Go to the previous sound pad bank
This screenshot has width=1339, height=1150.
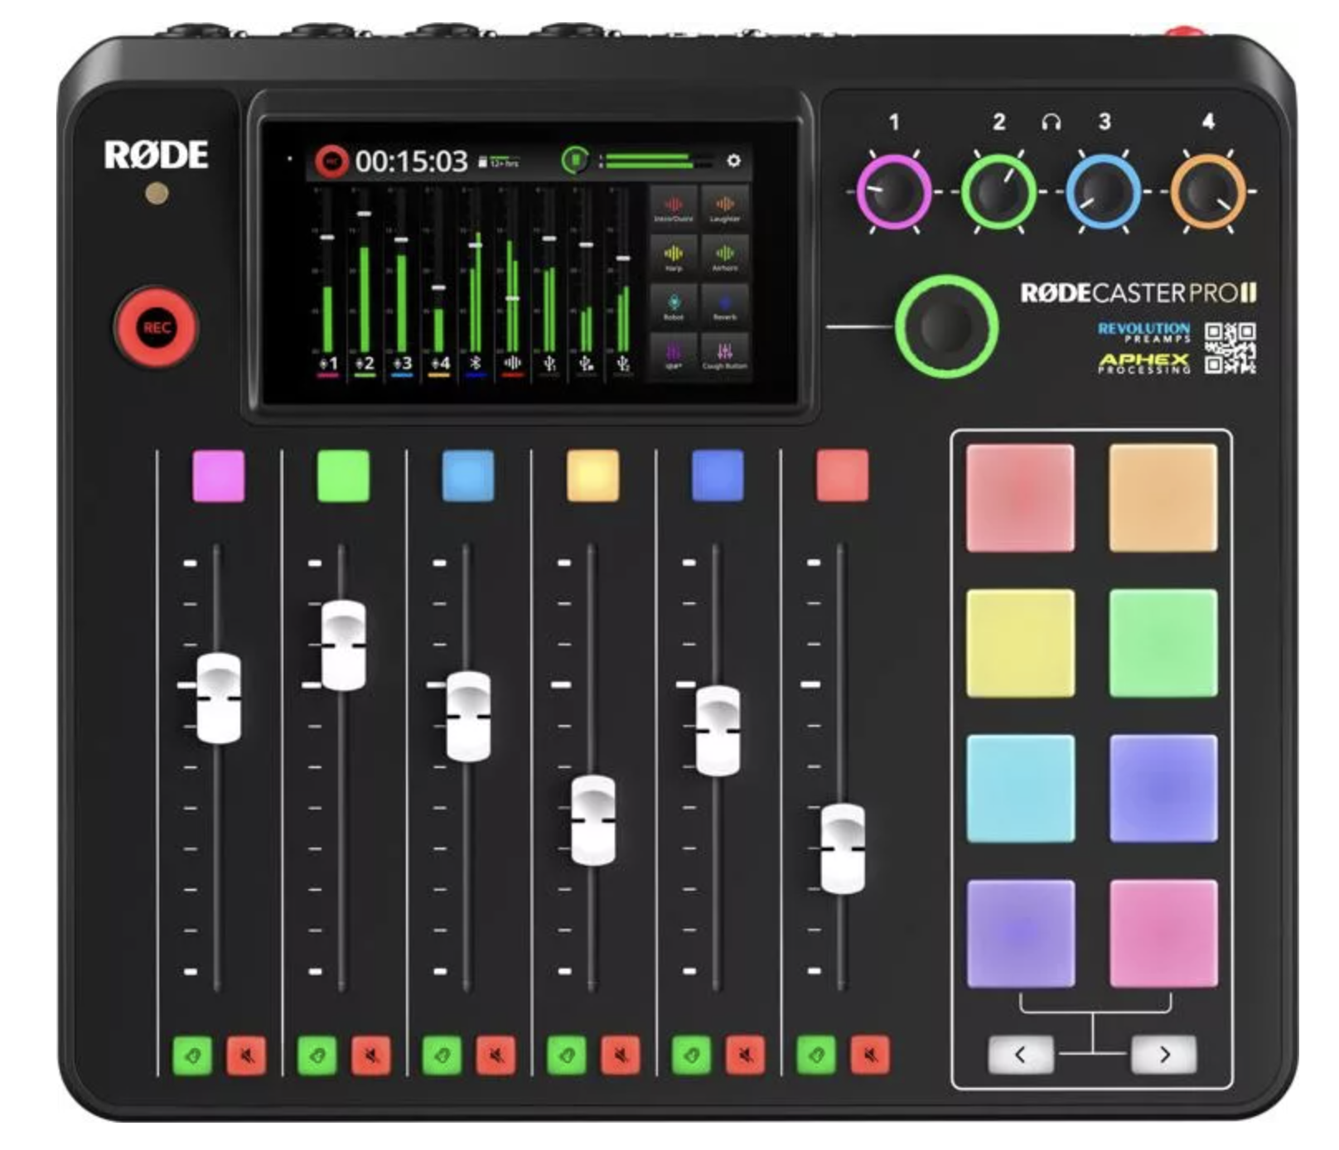pyautogui.click(x=1020, y=1054)
